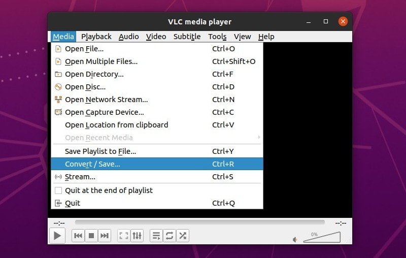
Task: Open the Media menu
Action: coord(63,37)
